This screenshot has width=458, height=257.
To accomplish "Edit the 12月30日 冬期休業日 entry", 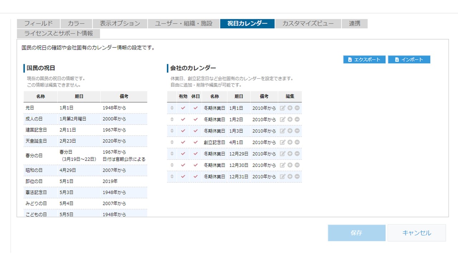I will point(283,165).
